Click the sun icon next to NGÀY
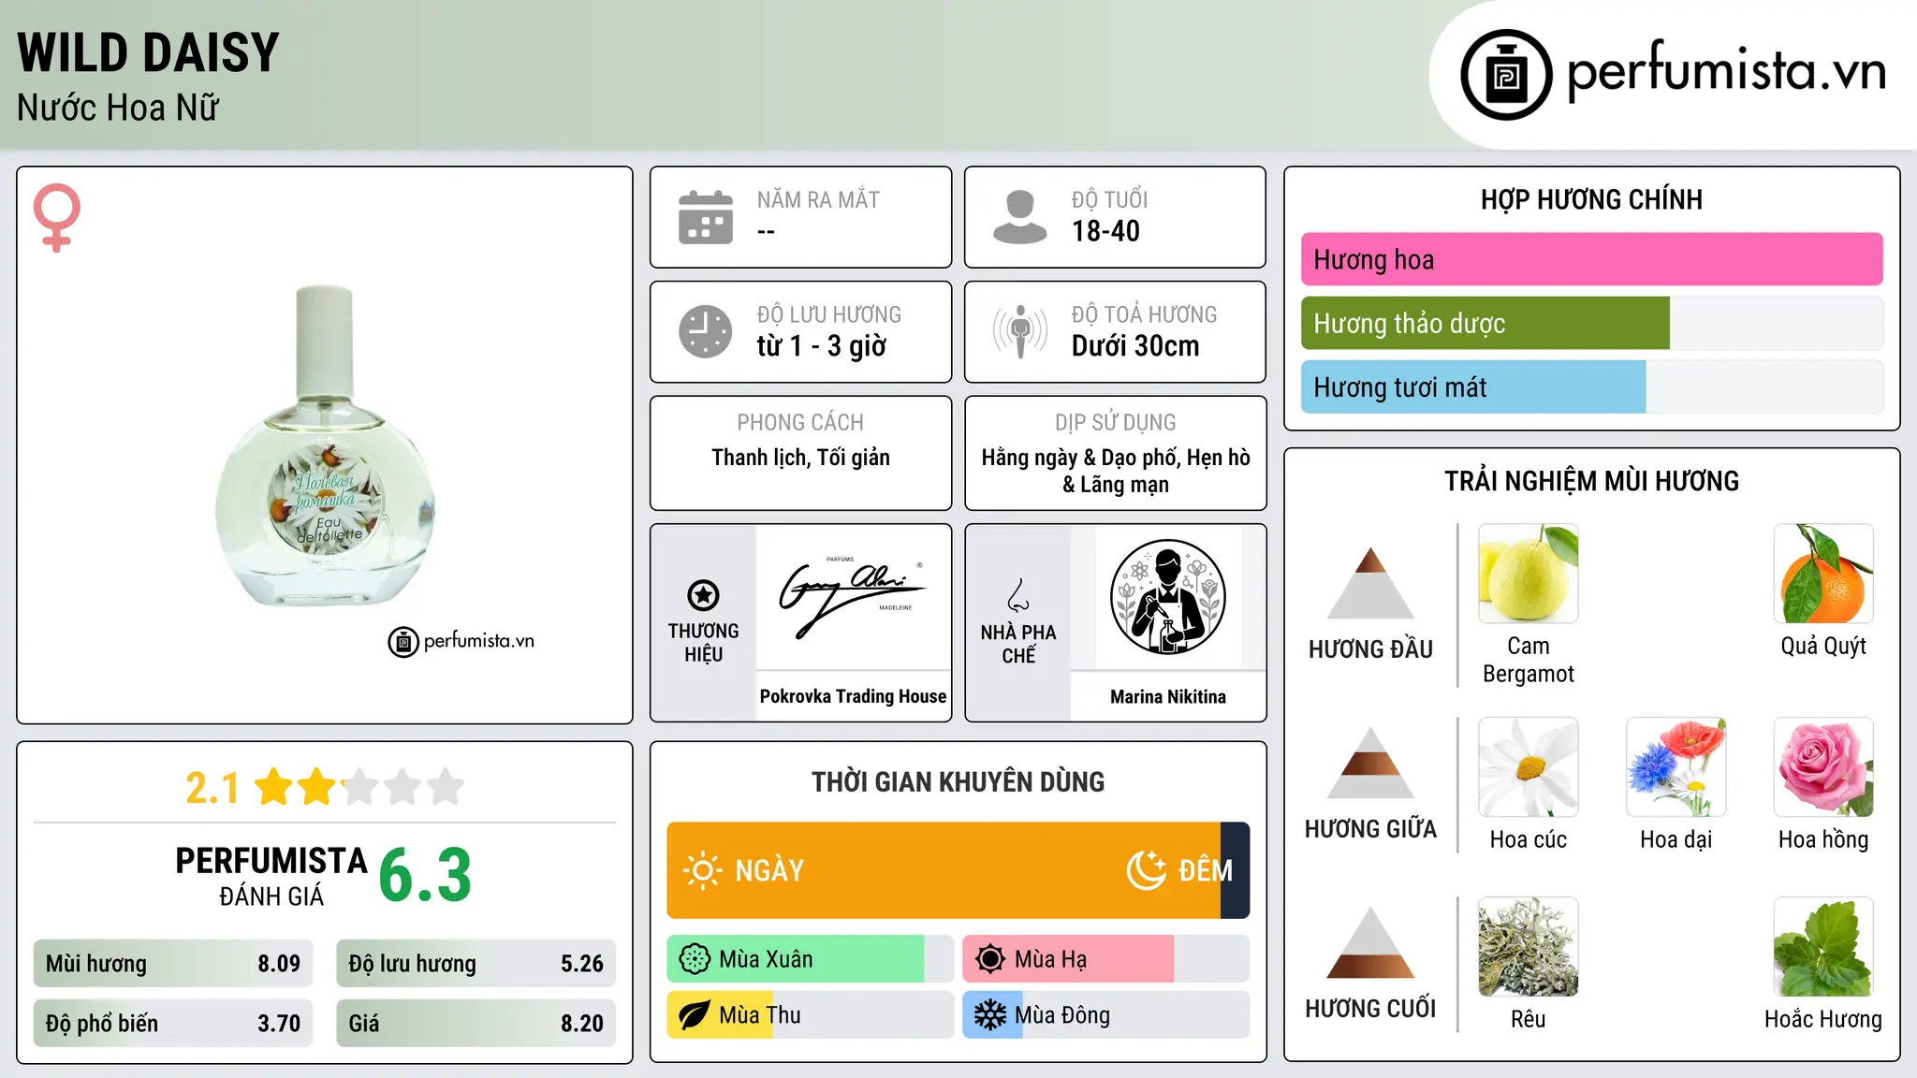 pyautogui.click(x=702, y=870)
